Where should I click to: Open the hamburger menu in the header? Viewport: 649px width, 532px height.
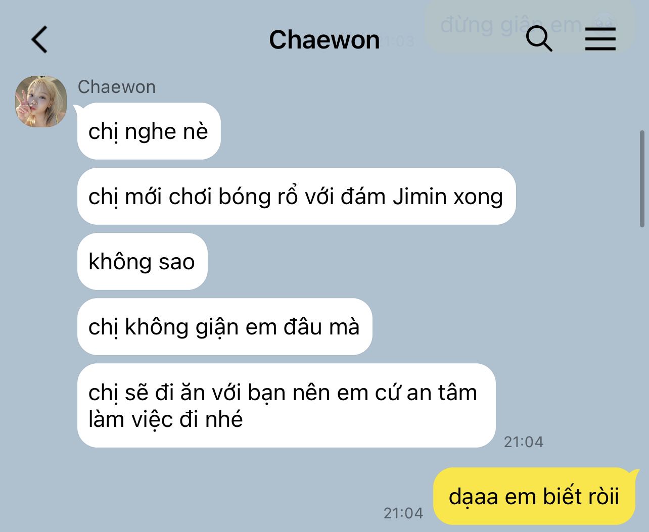600,39
